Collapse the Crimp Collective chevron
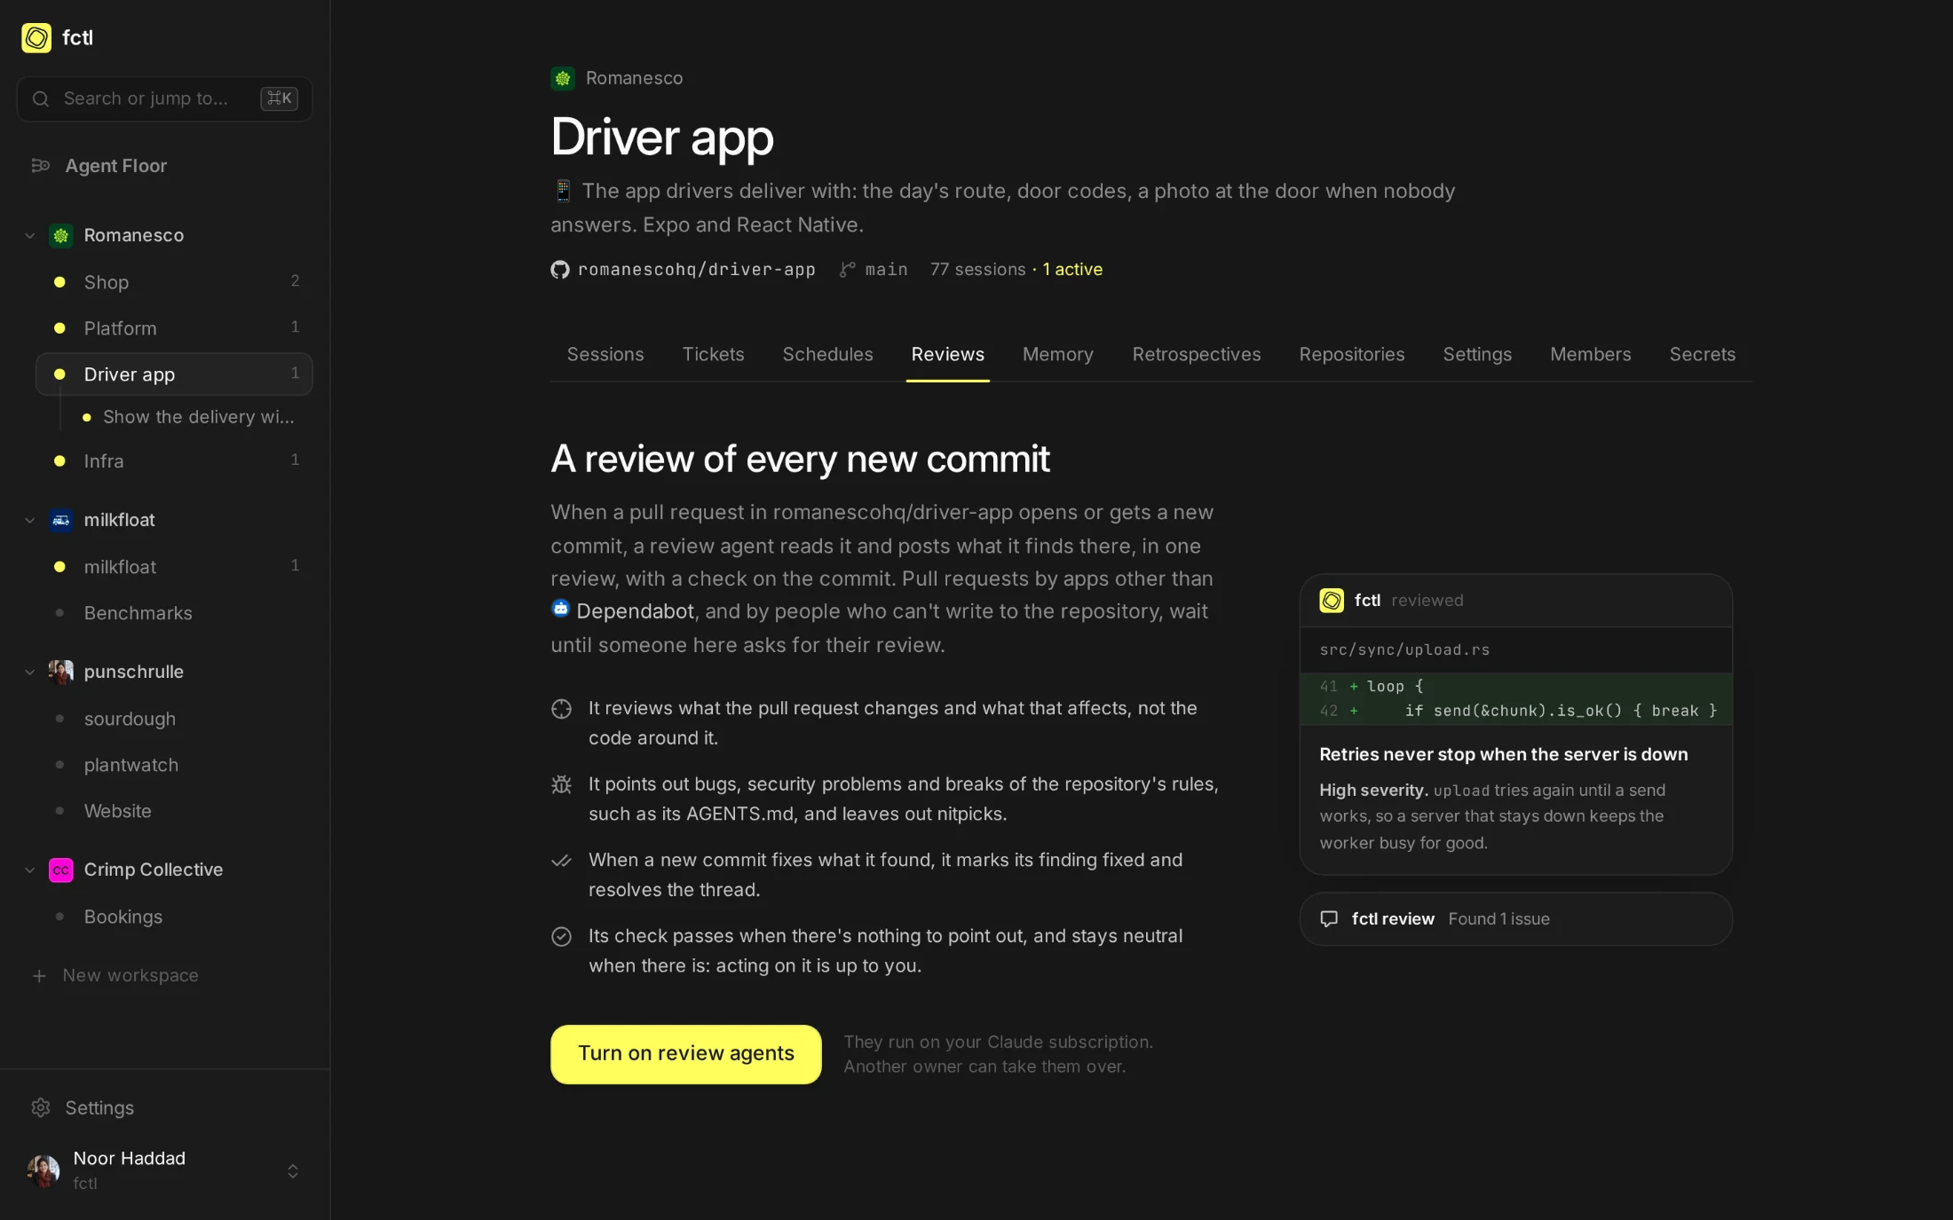 pyautogui.click(x=30, y=870)
